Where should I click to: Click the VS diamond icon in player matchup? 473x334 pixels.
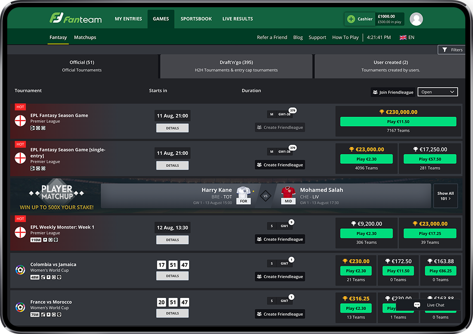(266, 196)
